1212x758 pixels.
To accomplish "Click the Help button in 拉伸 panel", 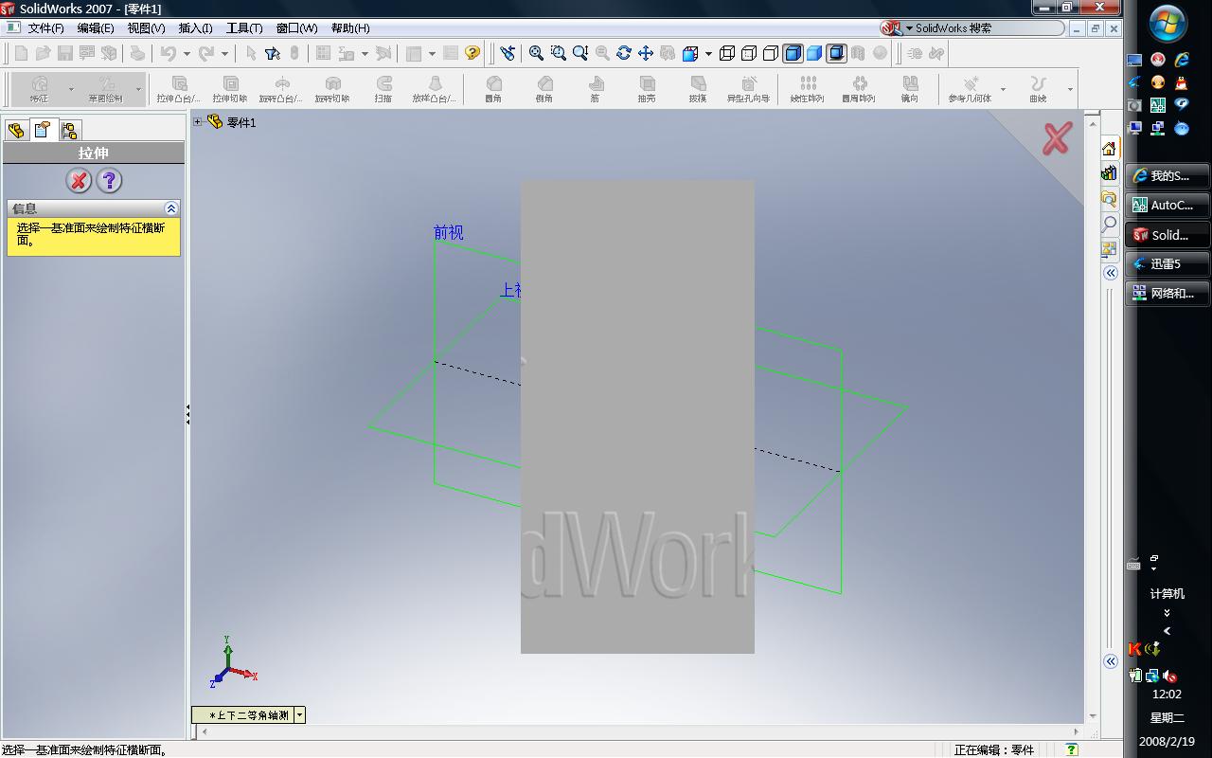I will tap(109, 180).
